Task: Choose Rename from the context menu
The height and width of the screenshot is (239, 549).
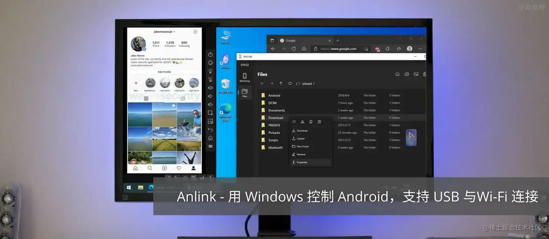Action: point(310,154)
